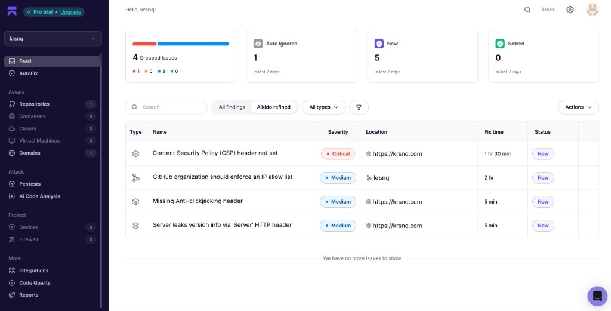611x311 pixels.
Task: Click the type icon for CSP header row
Action: coord(135,153)
